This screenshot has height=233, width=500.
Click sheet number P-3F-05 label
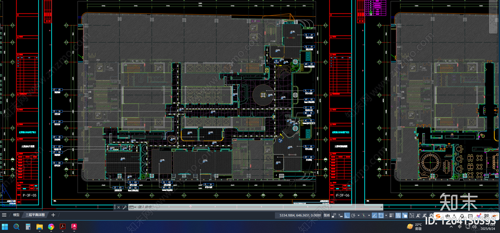tap(29, 195)
